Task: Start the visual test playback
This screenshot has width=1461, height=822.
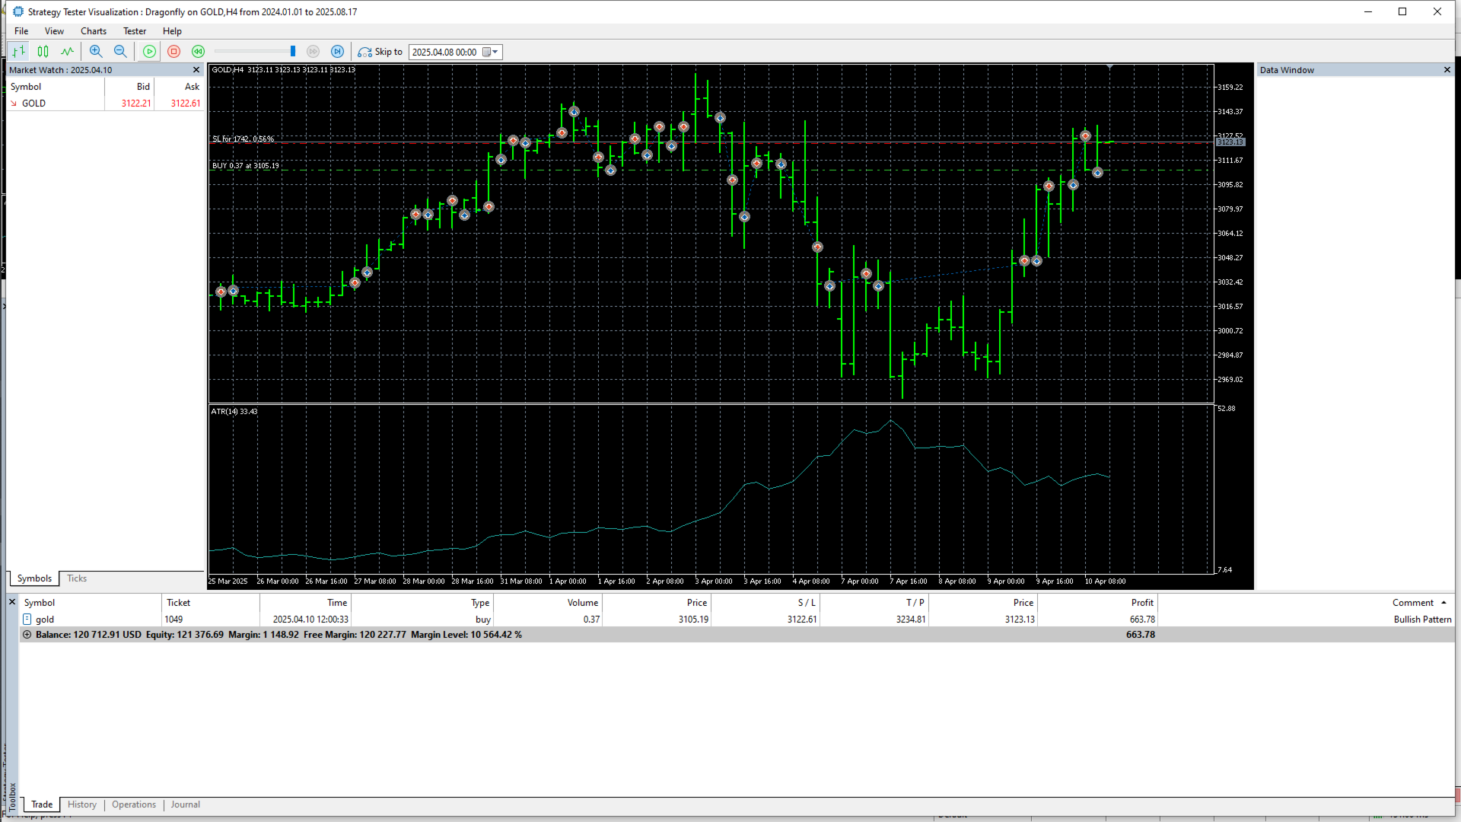Action: [x=150, y=52]
